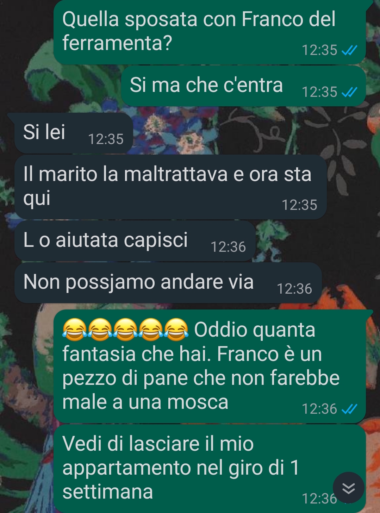This screenshot has height=513, width=380.
Task: Tap the 'Non possjamo andare via' message
Action: click(168, 283)
